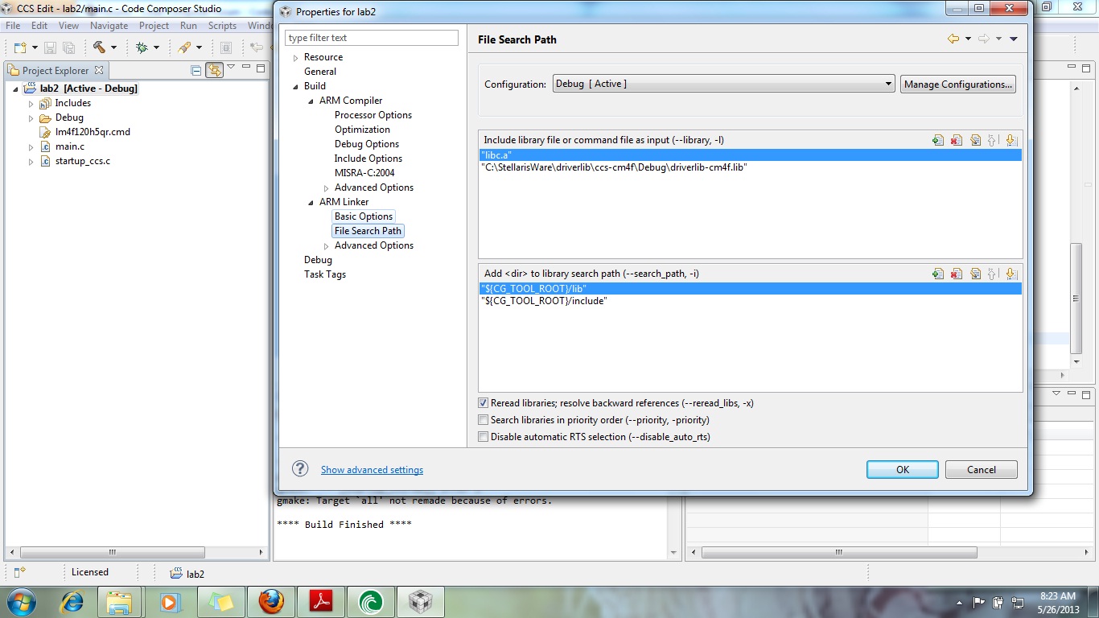Image resolution: width=1099 pixels, height=618 pixels.
Task: Select lm4f120h5qr.cmd in Project Explorer
Action: point(93,132)
